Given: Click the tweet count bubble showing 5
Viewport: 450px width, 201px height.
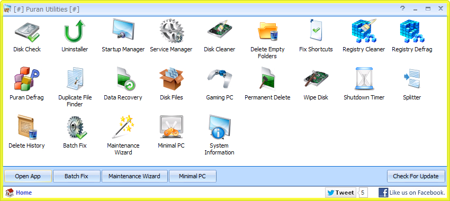Looking at the screenshot, I should pyautogui.click(x=363, y=193).
